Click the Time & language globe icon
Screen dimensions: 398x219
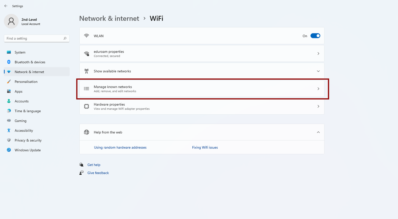9,111
